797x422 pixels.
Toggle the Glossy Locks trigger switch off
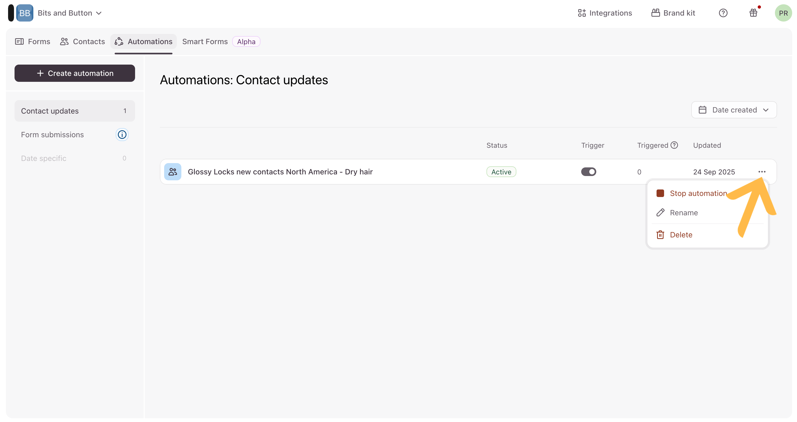tap(588, 172)
